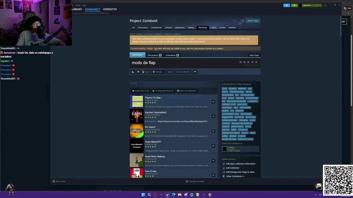
Task: Open the Guides hub tab
Action: (x=222, y=28)
